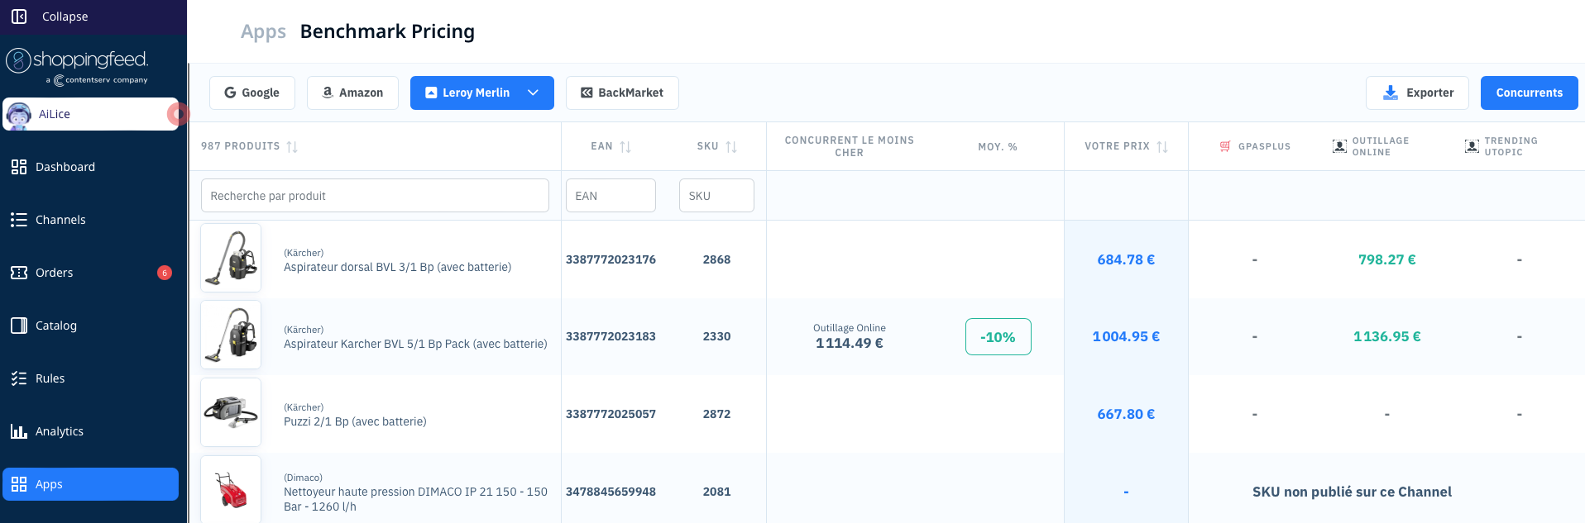Click the -10% price difference badge
The width and height of the screenshot is (1585, 523).
click(x=998, y=337)
